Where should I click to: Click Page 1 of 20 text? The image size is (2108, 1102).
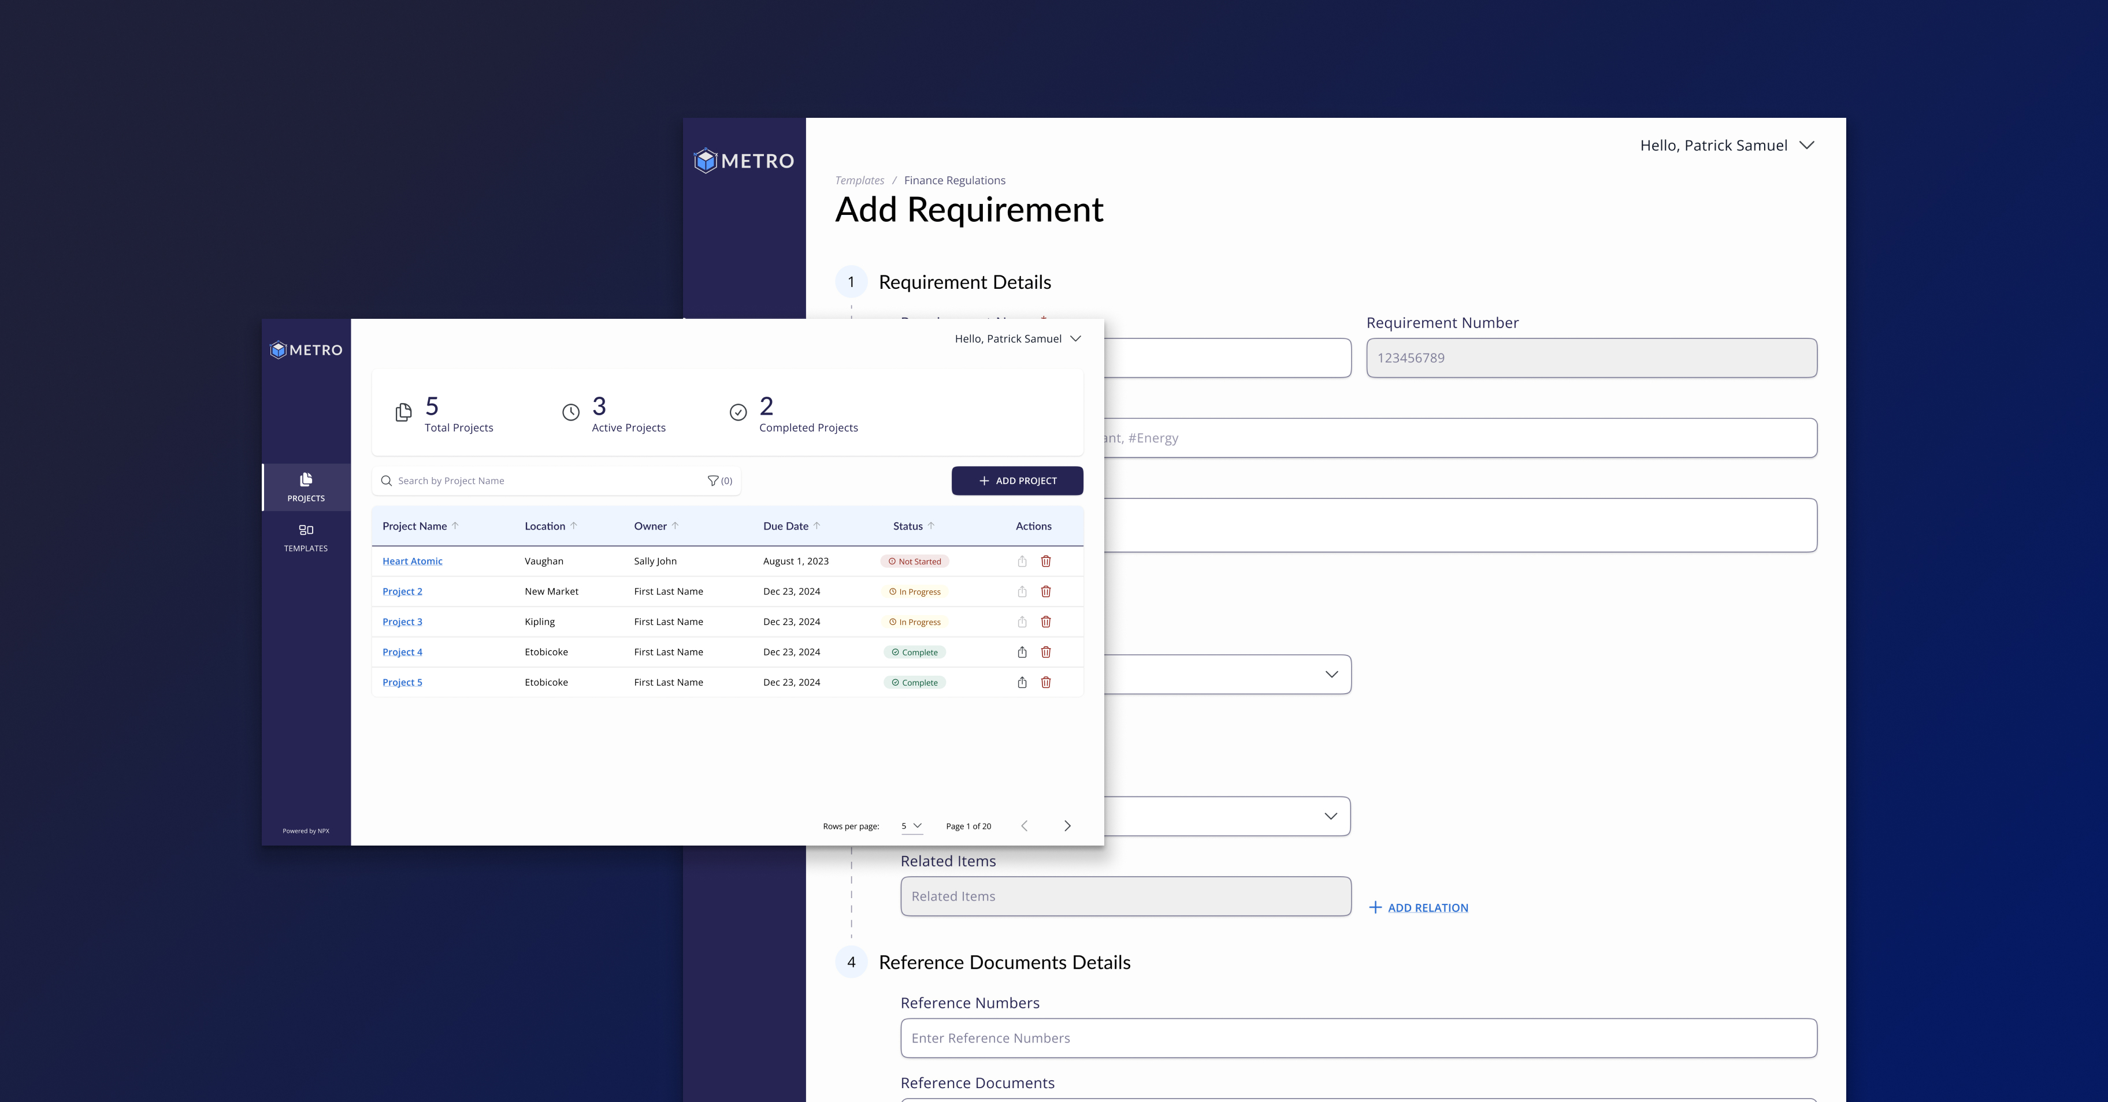pyautogui.click(x=969, y=826)
